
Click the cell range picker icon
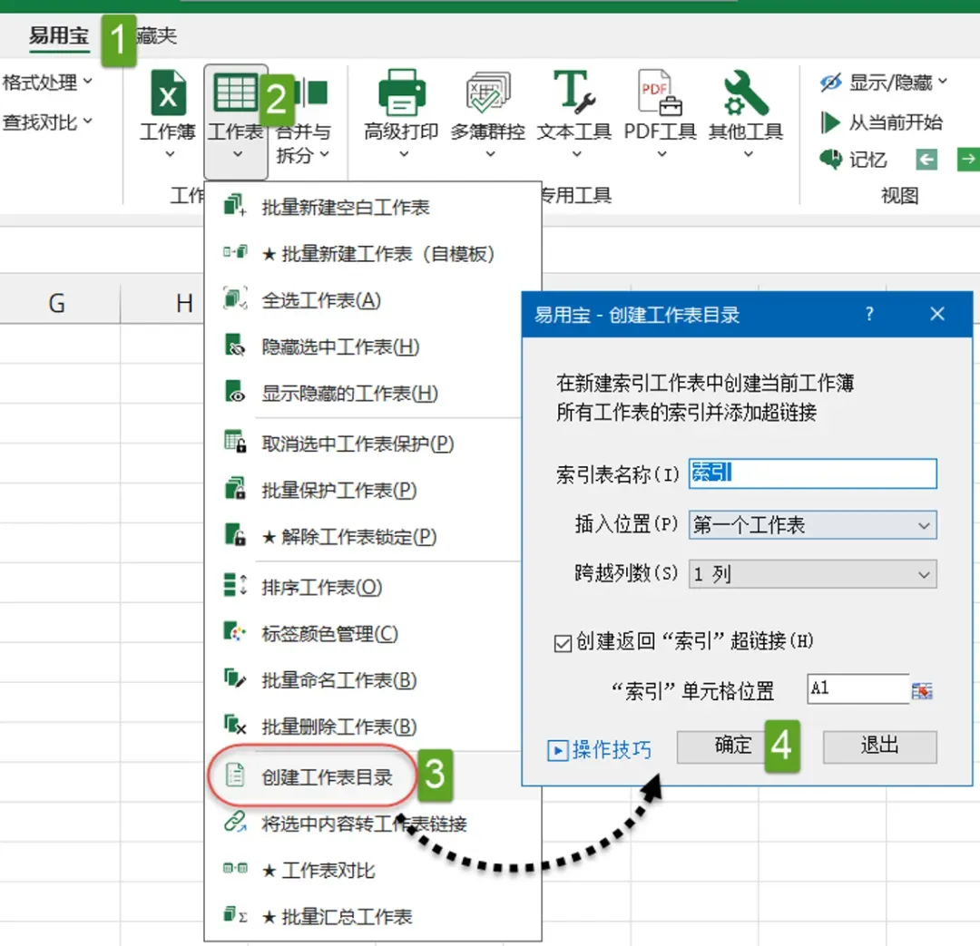[922, 690]
